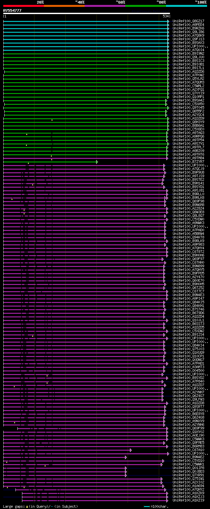Viewport: 210px width, 509px height.
Task: Click the purple ~60% identity legend bar
Action: click(105, 6)
